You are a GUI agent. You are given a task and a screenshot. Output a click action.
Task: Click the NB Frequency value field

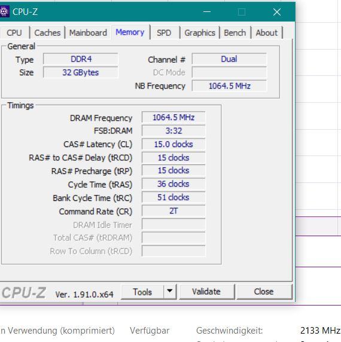(x=229, y=86)
